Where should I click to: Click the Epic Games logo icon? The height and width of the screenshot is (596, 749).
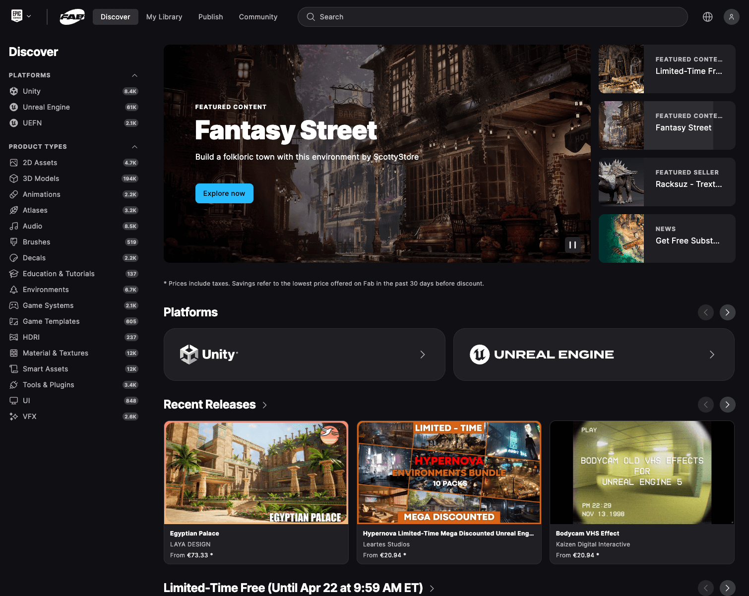click(x=17, y=16)
